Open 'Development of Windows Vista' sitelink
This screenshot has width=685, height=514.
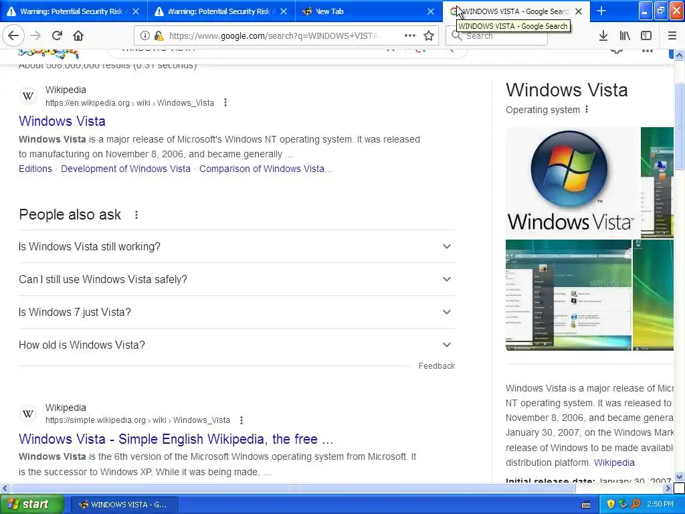click(126, 169)
